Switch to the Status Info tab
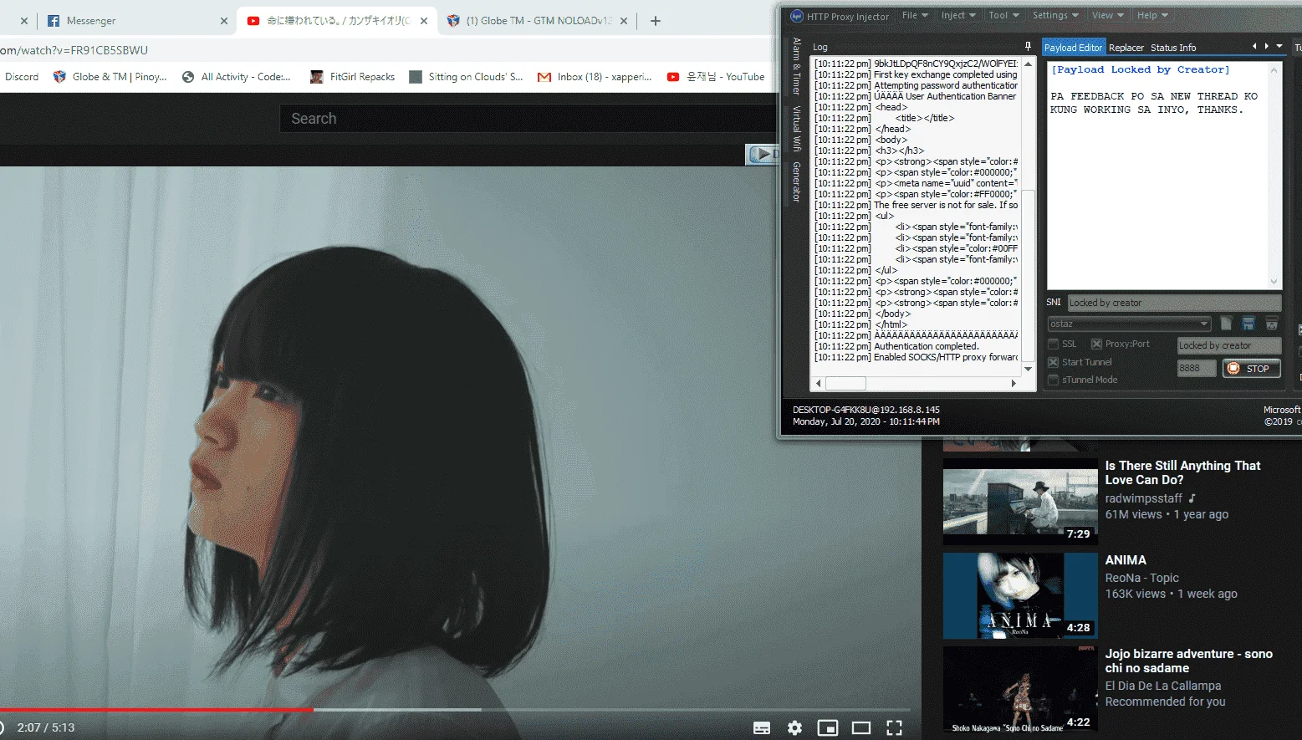Screen dimensions: 1302x740 click(x=1173, y=48)
